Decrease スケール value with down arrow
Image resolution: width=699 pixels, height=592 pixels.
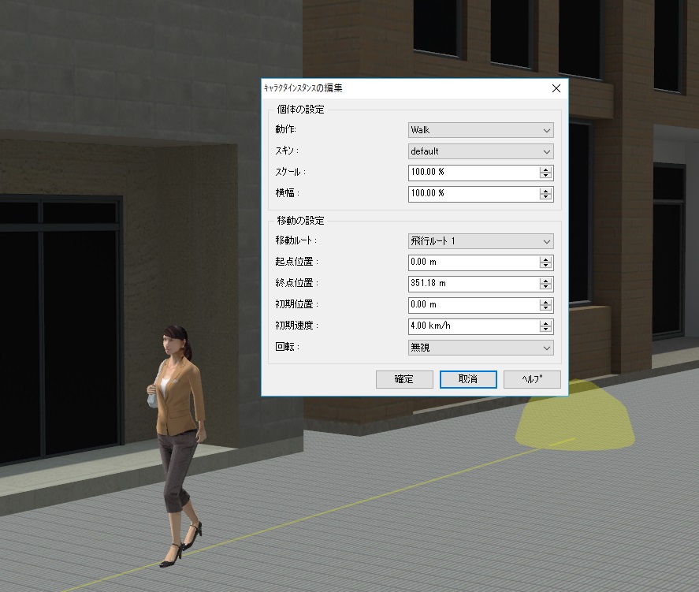click(x=545, y=176)
